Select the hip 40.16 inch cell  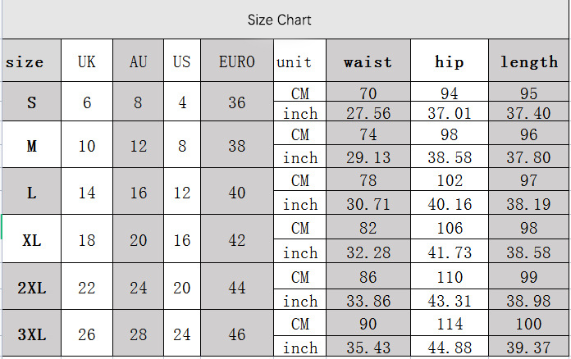coord(449,204)
